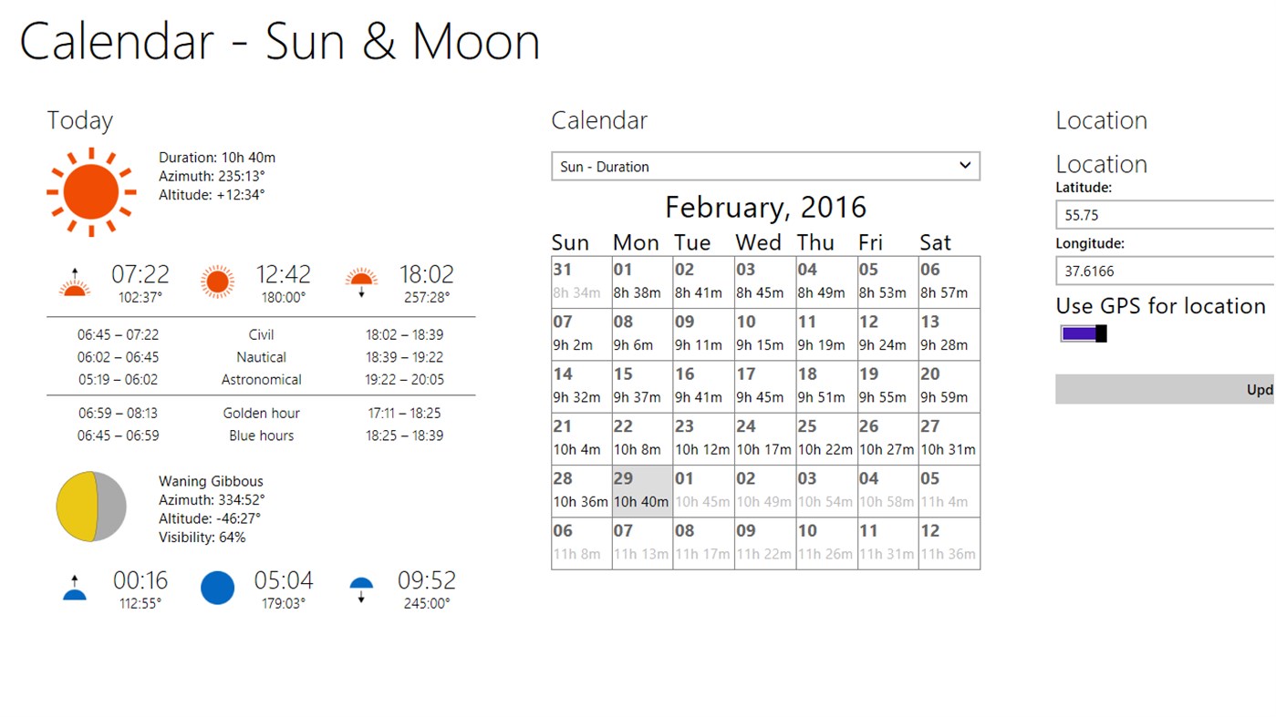Click the large sun icon showing today's sun

(91, 191)
